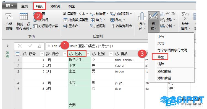The image size is (207, 109).
Task: Confirm formula with checkmark button
Action: click(x=30, y=46)
